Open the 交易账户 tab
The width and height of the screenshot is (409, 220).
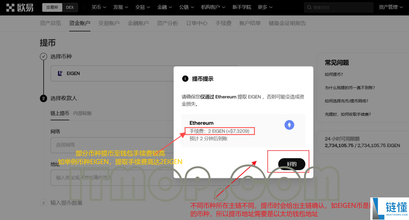coord(109,23)
